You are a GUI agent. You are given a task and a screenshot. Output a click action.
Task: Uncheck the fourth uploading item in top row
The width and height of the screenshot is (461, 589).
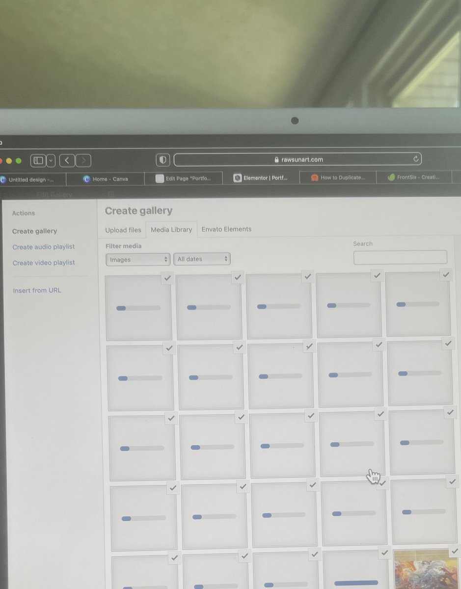click(377, 276)
